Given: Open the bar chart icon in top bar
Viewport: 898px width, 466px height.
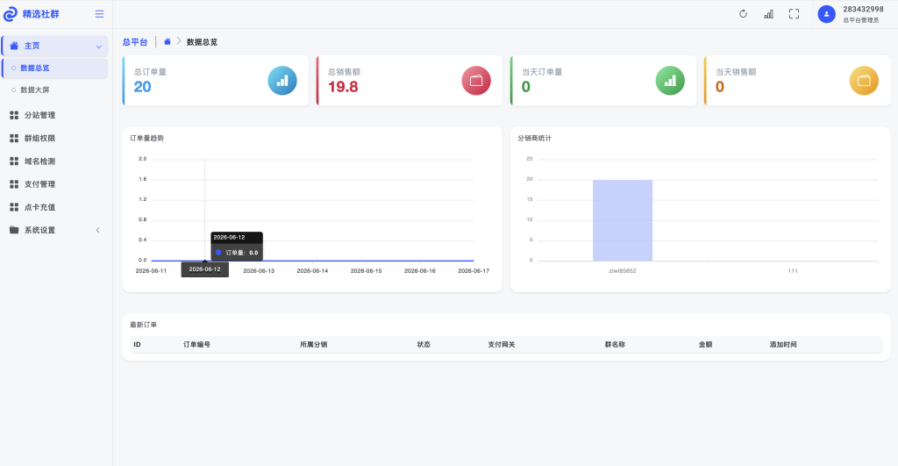Looking at the screenshot, I should pyautogui.click(x=768, y=14).
